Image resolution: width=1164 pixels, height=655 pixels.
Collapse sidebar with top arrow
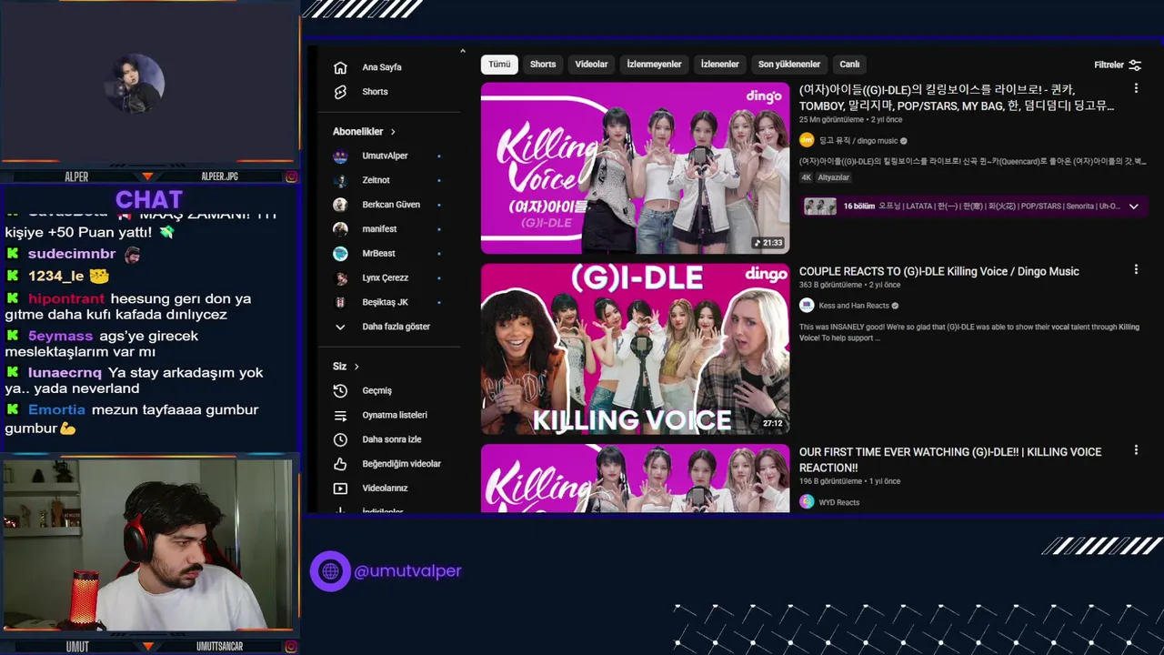point(462,52)
